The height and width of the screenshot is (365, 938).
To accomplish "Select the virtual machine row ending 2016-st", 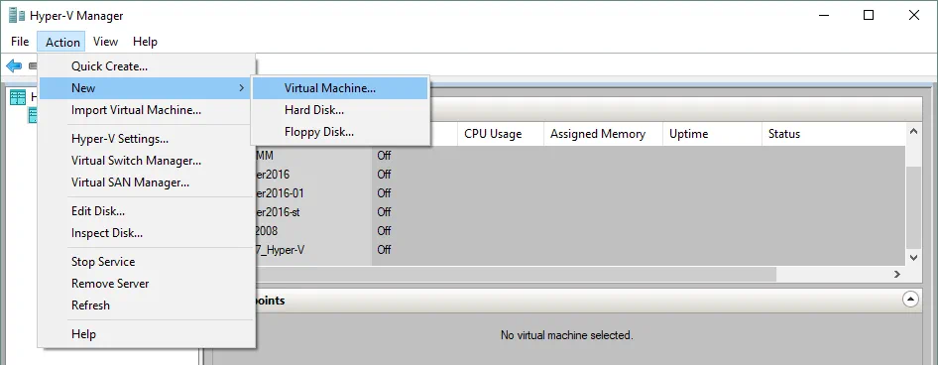I will (579, 212).
